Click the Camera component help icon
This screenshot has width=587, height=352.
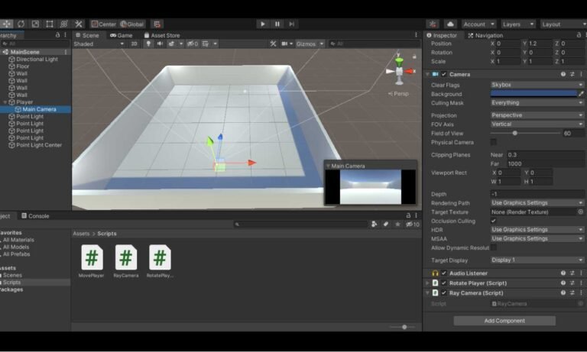coord(563,74)
